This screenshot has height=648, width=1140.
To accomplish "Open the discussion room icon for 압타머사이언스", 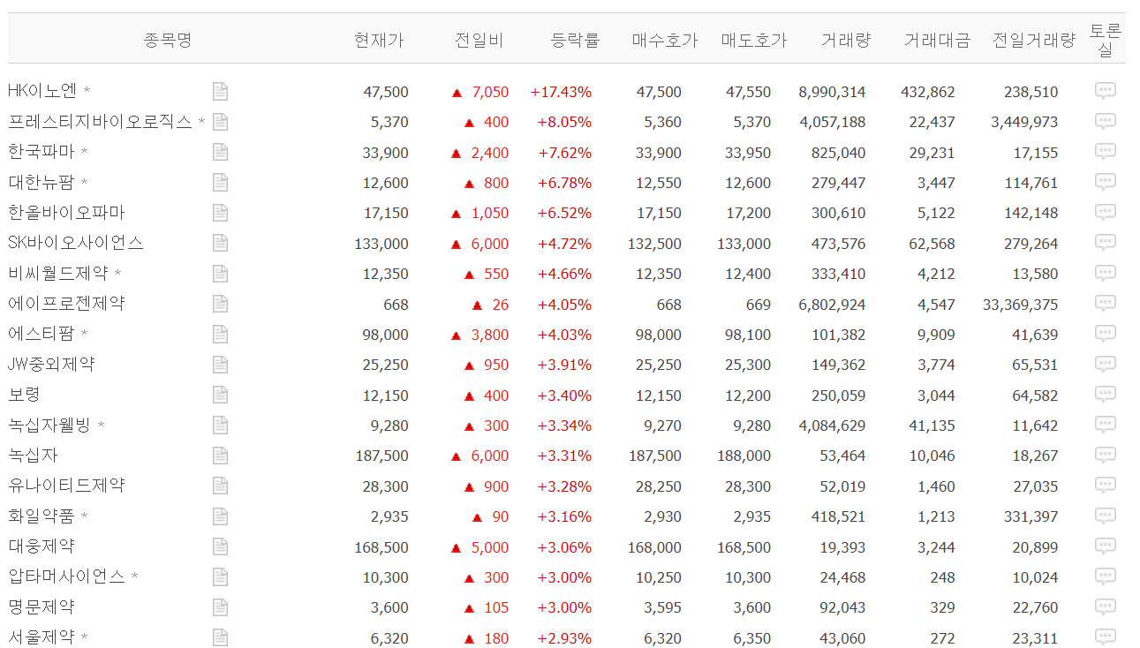I will click(1106, 576).
